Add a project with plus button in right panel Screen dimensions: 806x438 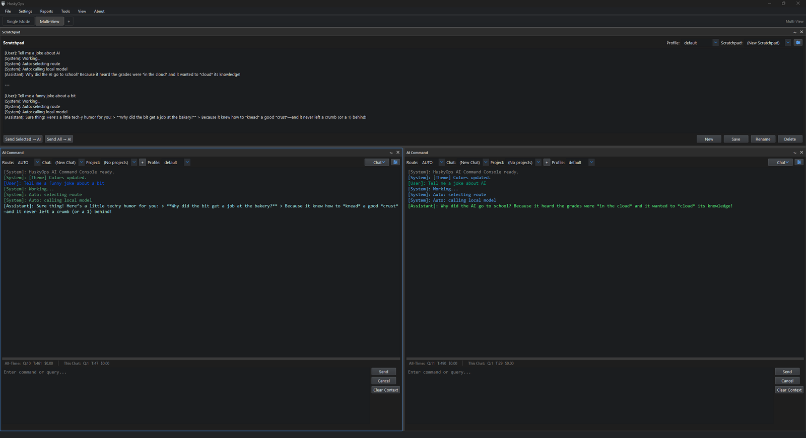(x=547, y=162)
